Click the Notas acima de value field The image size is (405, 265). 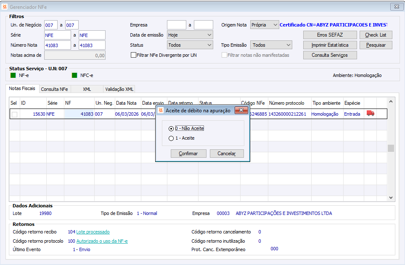[74, 55]
